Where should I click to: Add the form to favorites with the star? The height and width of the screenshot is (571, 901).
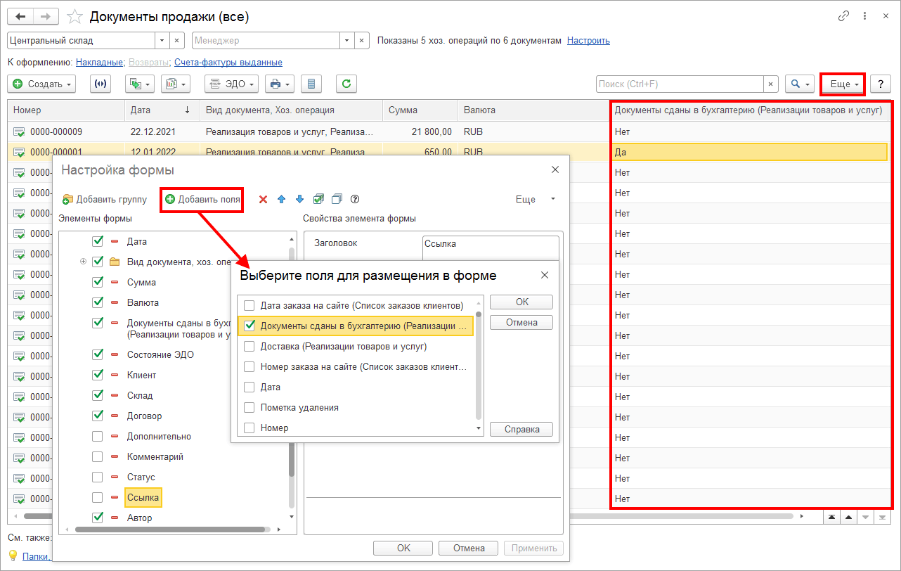(74, 16)
